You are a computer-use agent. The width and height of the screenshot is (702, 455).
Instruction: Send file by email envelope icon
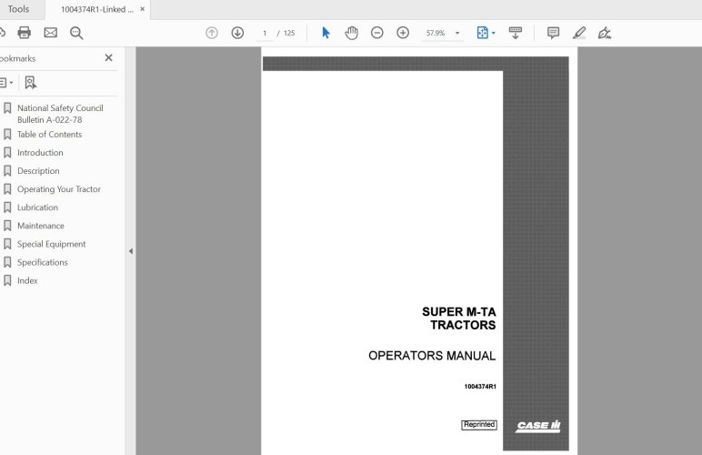coord(51,33)
